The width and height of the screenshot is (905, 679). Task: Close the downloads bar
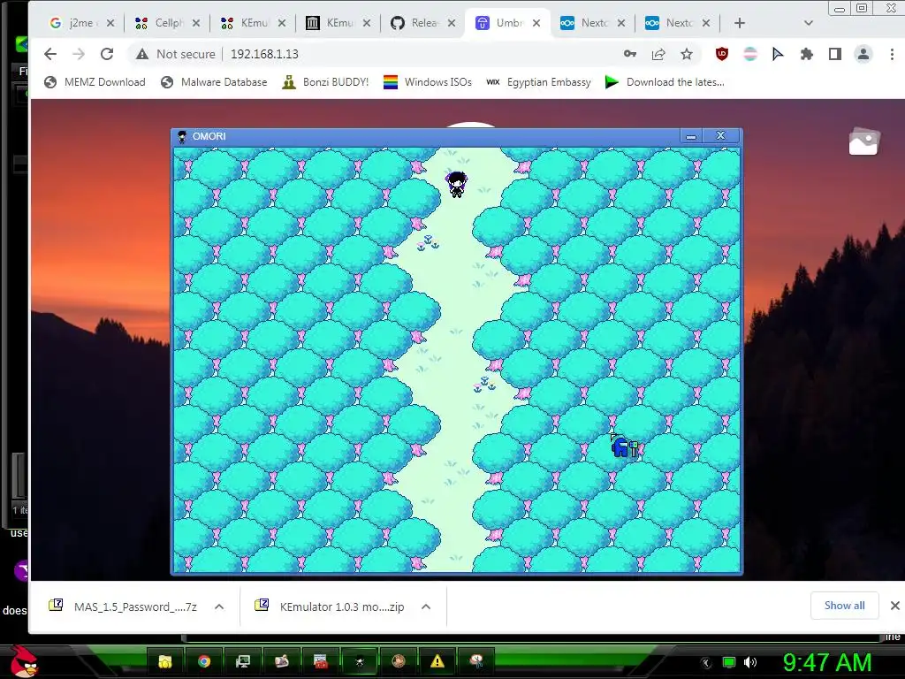click(x=894, y=606)
